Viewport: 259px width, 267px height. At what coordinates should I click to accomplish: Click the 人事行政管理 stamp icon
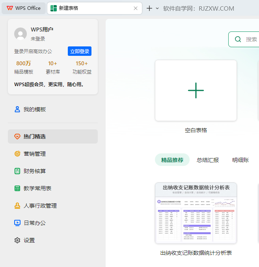tap(17, 206)
